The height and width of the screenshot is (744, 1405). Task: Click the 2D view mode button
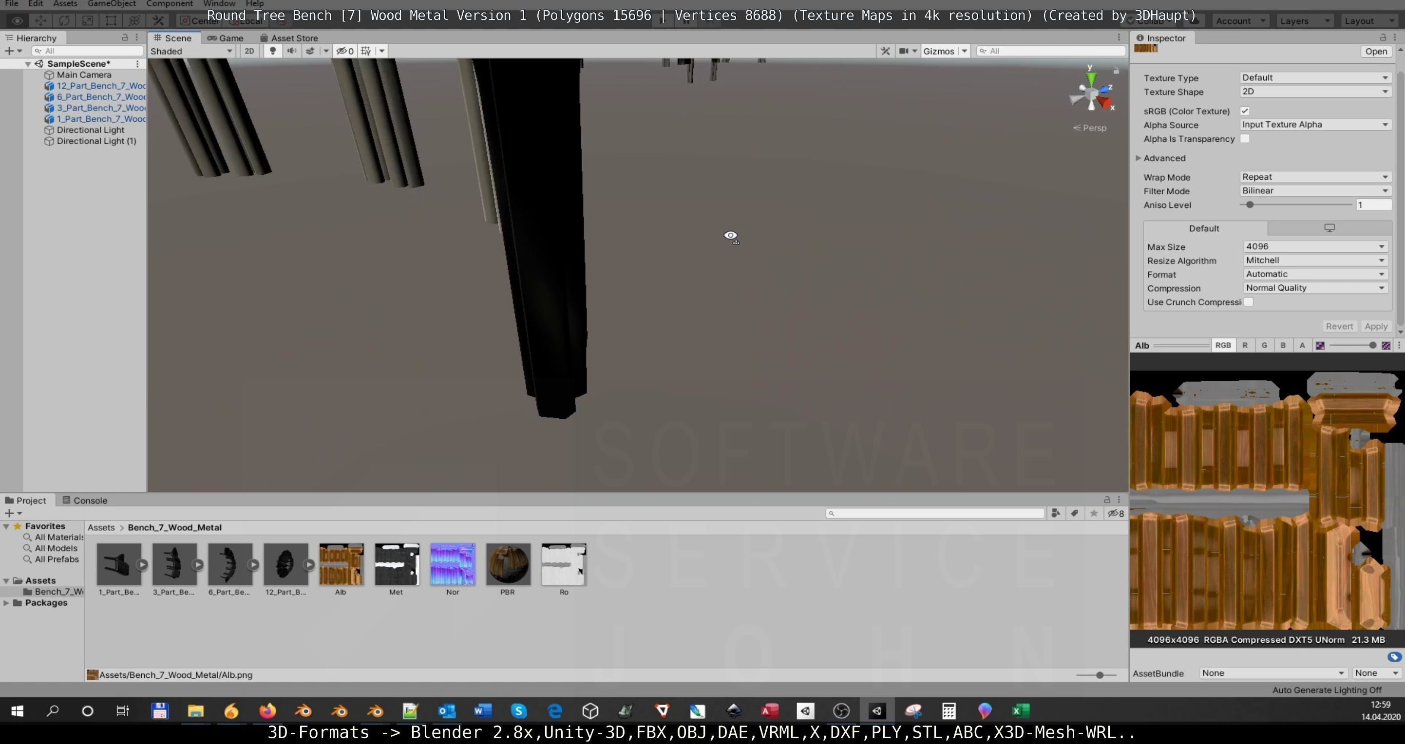click(x=249, y=51)
